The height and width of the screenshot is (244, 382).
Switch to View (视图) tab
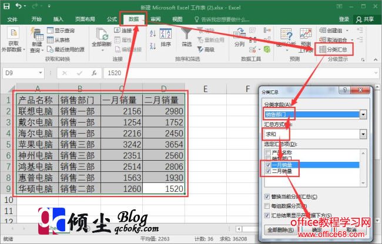click(177, 19)
